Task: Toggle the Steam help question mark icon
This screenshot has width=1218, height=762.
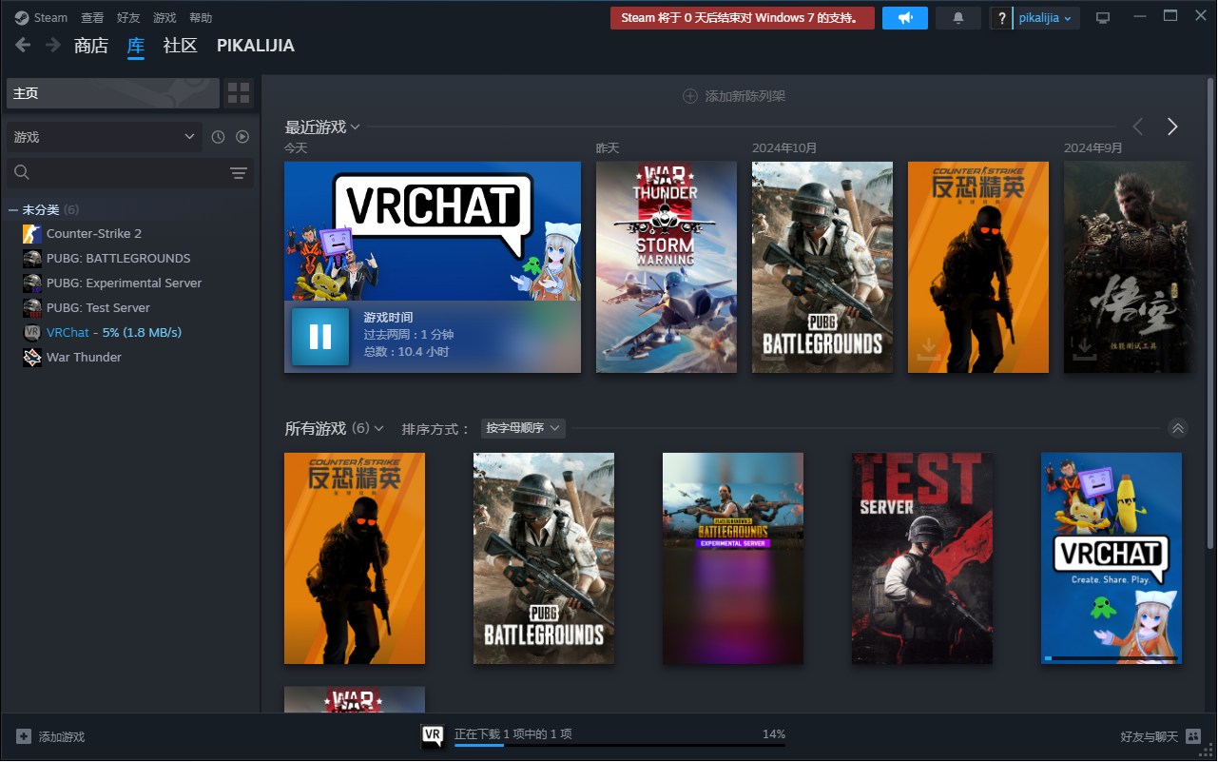Action: (1000, 17)
